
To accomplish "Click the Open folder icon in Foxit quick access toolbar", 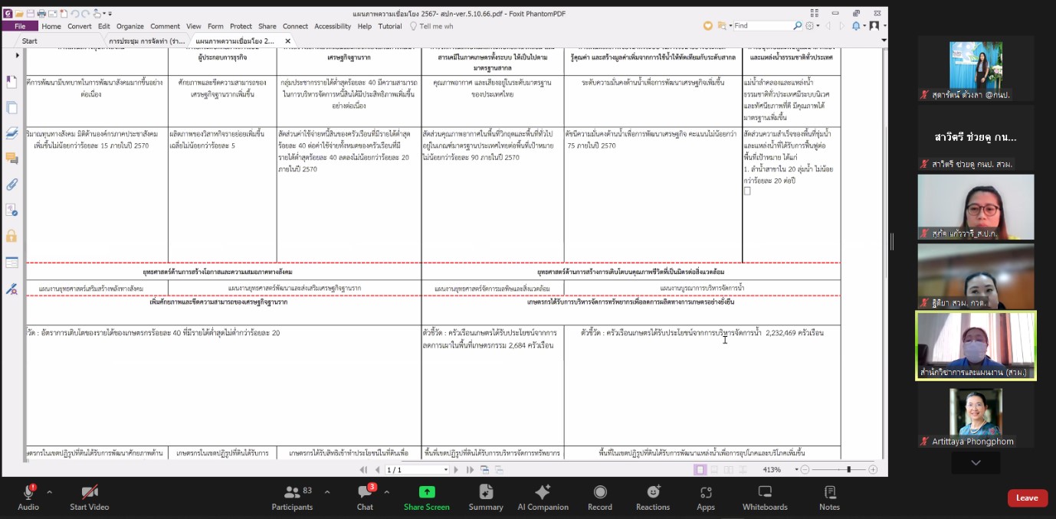I will click(19, 13).
